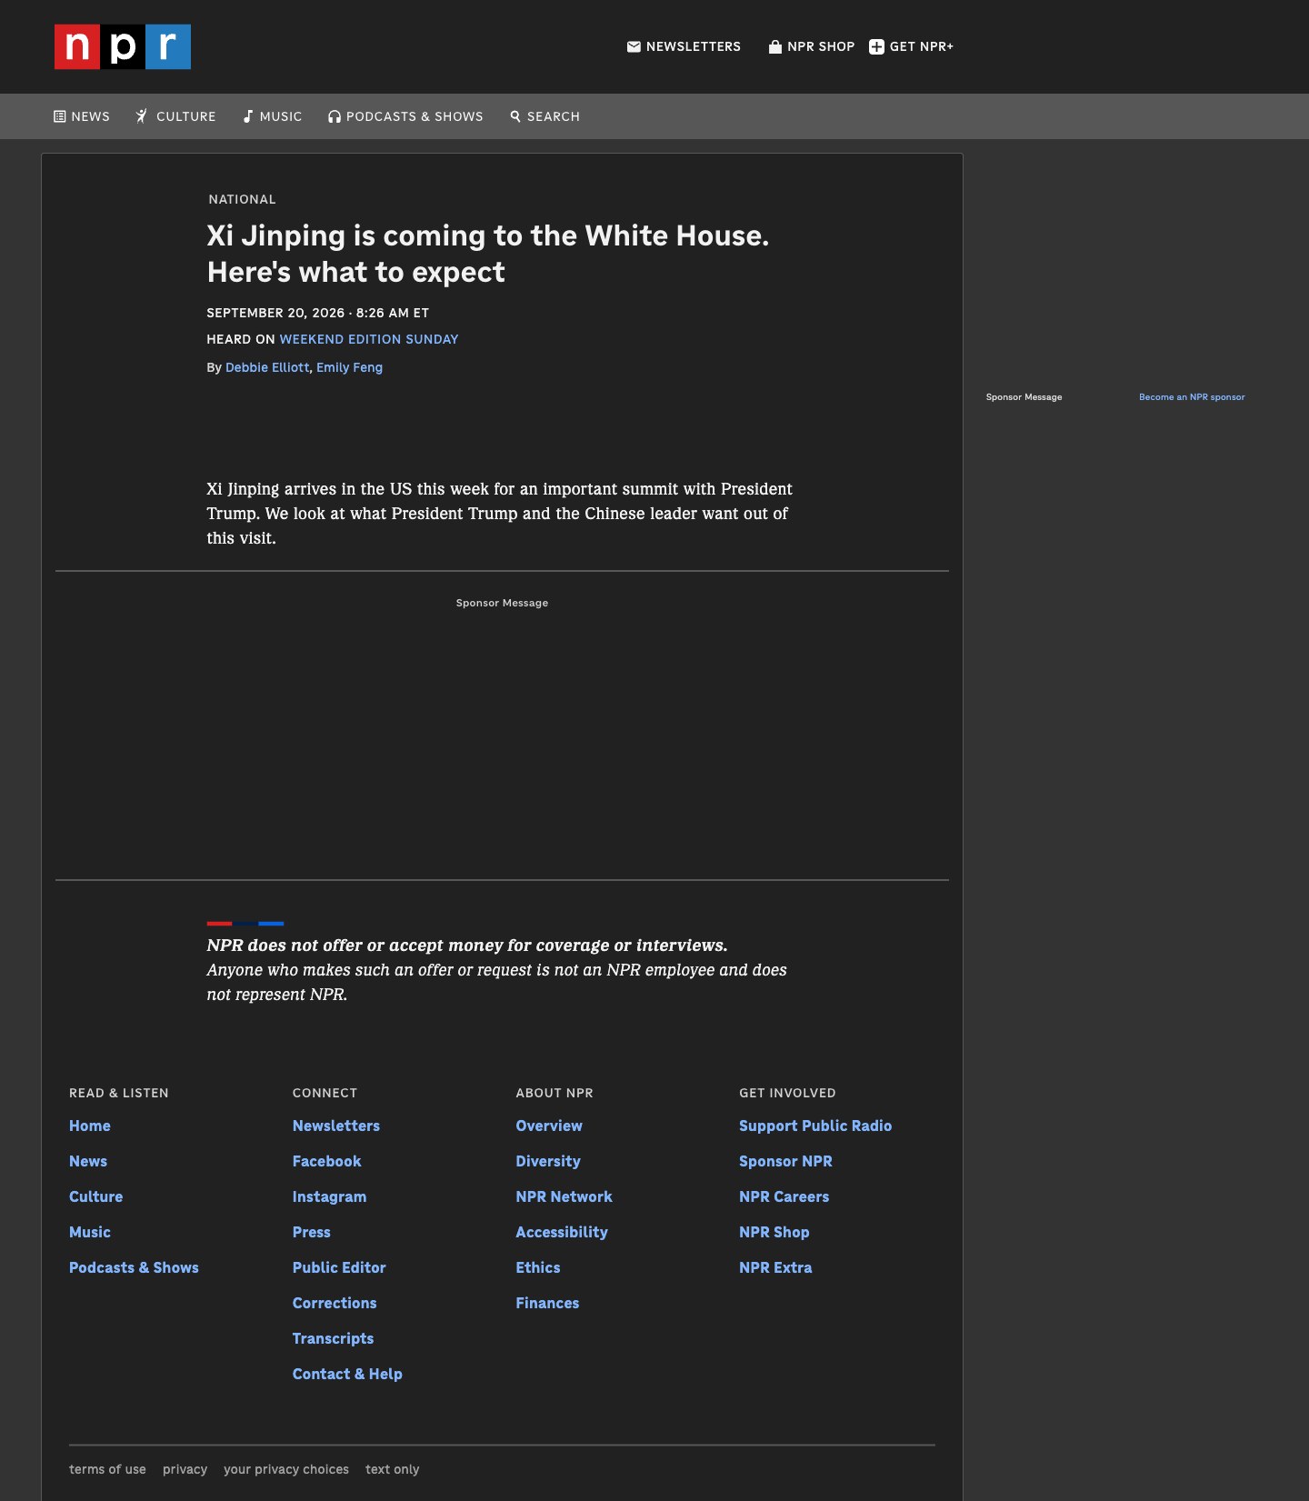Open the Public Editor link
Viewport: 1309px width, 1501px height.
point(339,1267)
